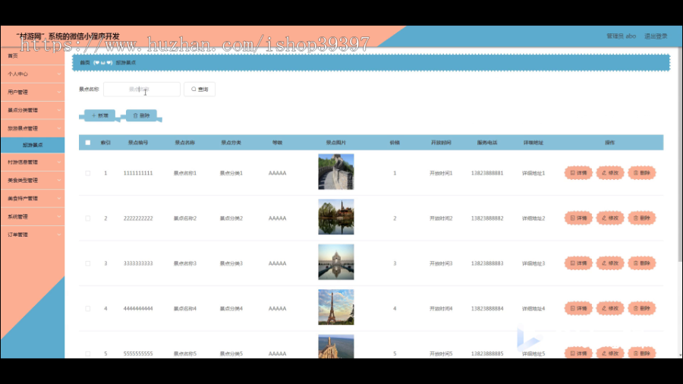Click 删除 for 景点名称2
Viewport: 683px width, 384px height.
coord(641,218)
